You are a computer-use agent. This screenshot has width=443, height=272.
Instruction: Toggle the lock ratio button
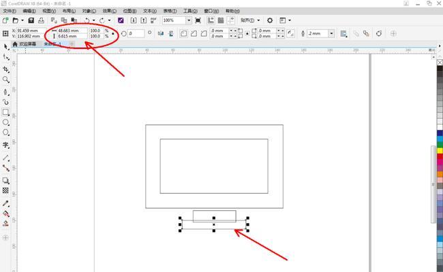(113, 33)
